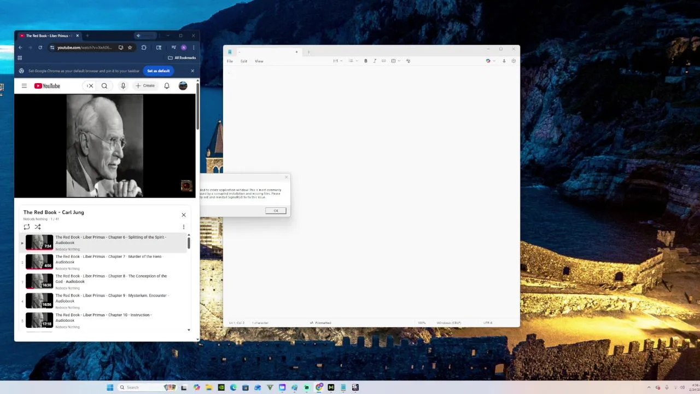Toggle playlist shuffle
The width and height of the screenshot is (700, 394).
[x=38, y=227]
